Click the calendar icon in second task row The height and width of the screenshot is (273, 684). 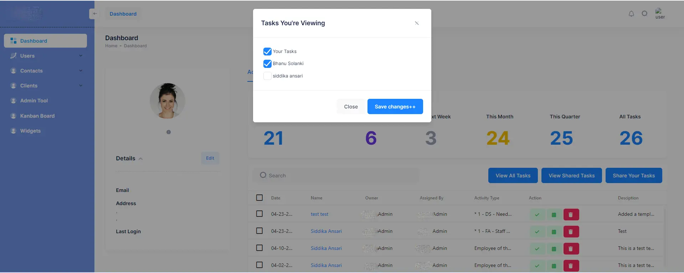click(554, 232)
